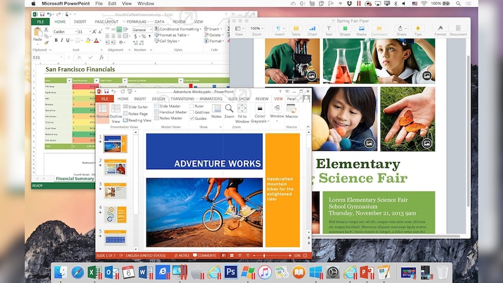Click Fit to Window in PowerPoint
The height and width of the screenshot is (283, 503).
(242, 113)
